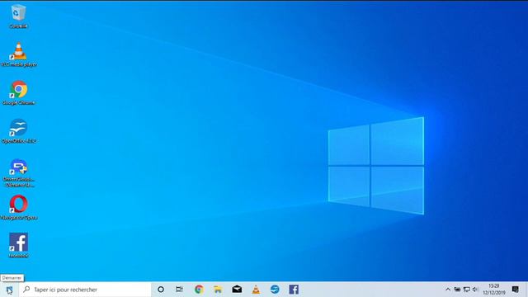Open the Mail app from the taskbar
Viewport: 528px width, 297px height.
237,290
